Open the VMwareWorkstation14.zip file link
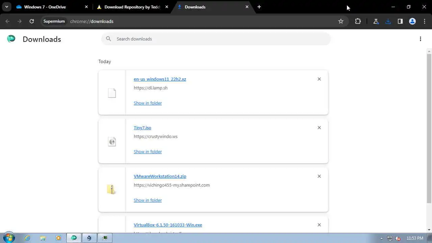 click(x=160, y=176)
